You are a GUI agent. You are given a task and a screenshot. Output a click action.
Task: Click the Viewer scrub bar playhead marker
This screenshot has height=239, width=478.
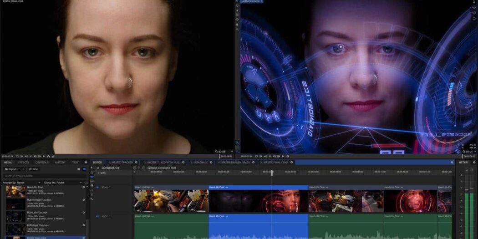tap(463, 156)
